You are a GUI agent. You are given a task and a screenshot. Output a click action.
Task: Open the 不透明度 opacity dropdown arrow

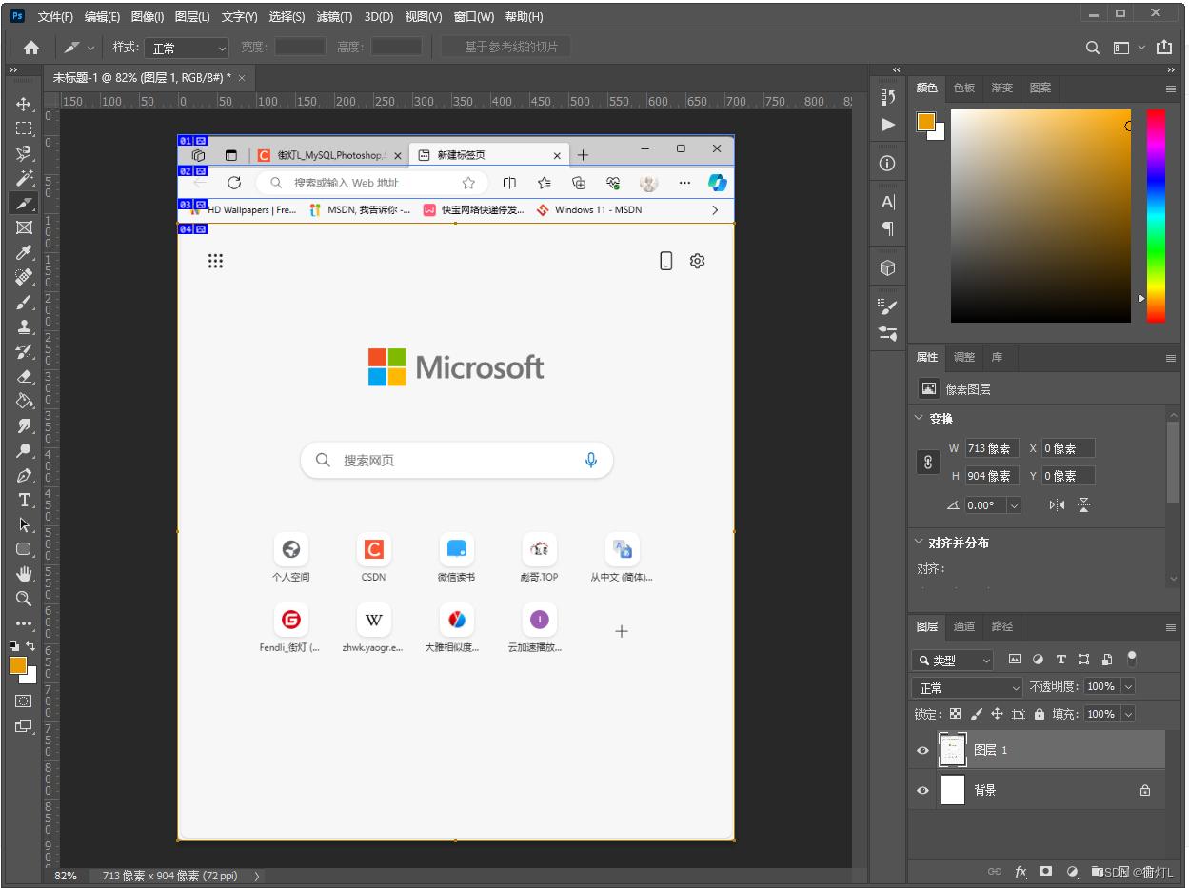click(1128, 686)
